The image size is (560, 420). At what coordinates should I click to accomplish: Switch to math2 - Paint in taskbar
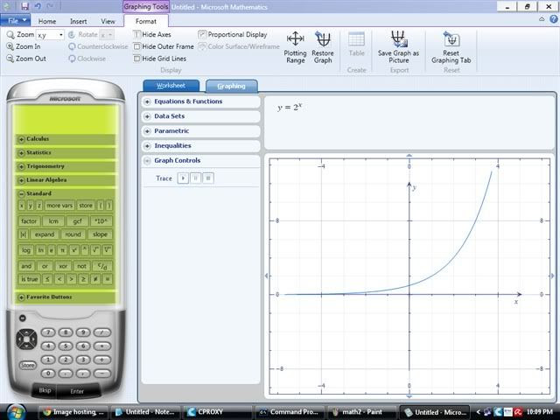tap(360, 412)
